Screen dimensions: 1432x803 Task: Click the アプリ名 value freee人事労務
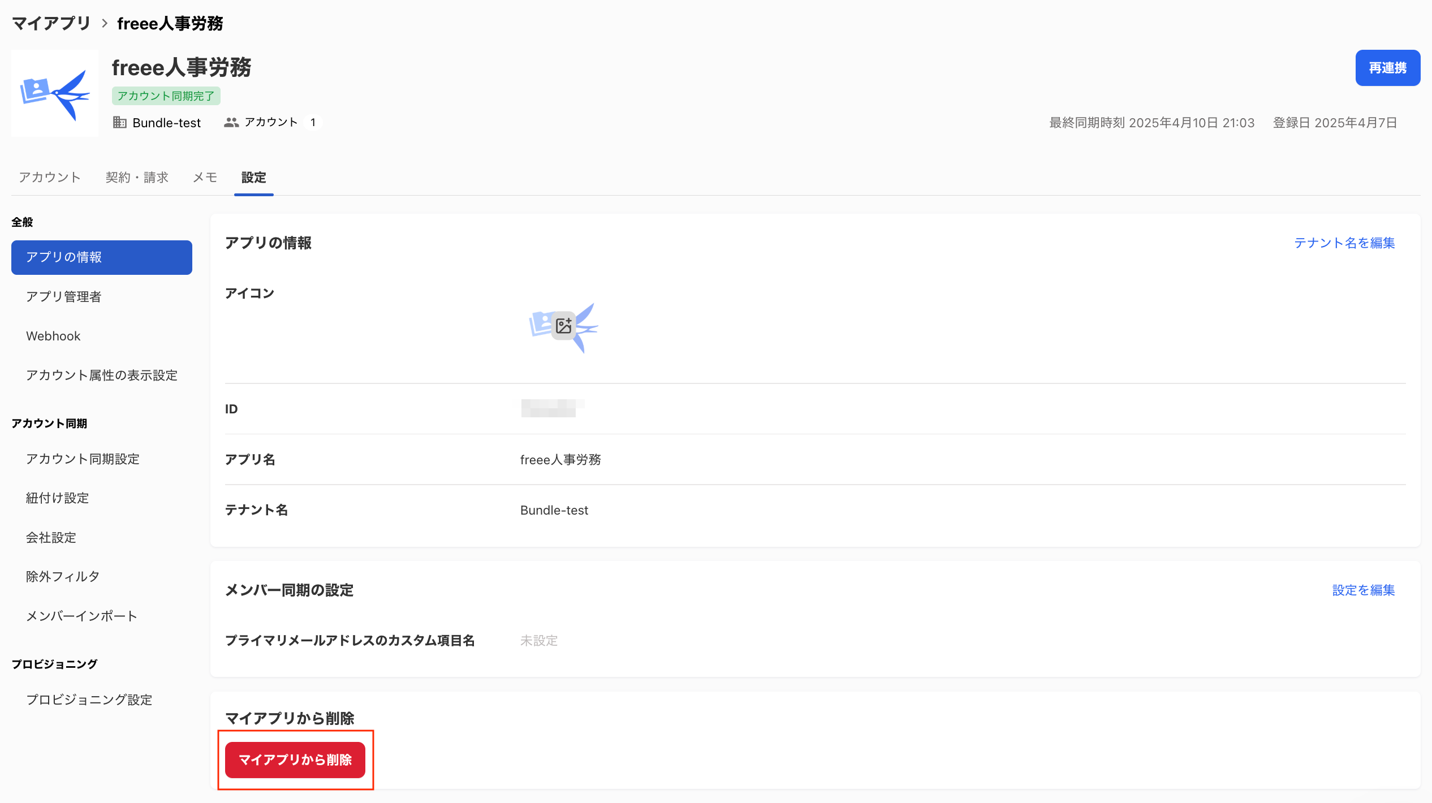tap(560, 460)
